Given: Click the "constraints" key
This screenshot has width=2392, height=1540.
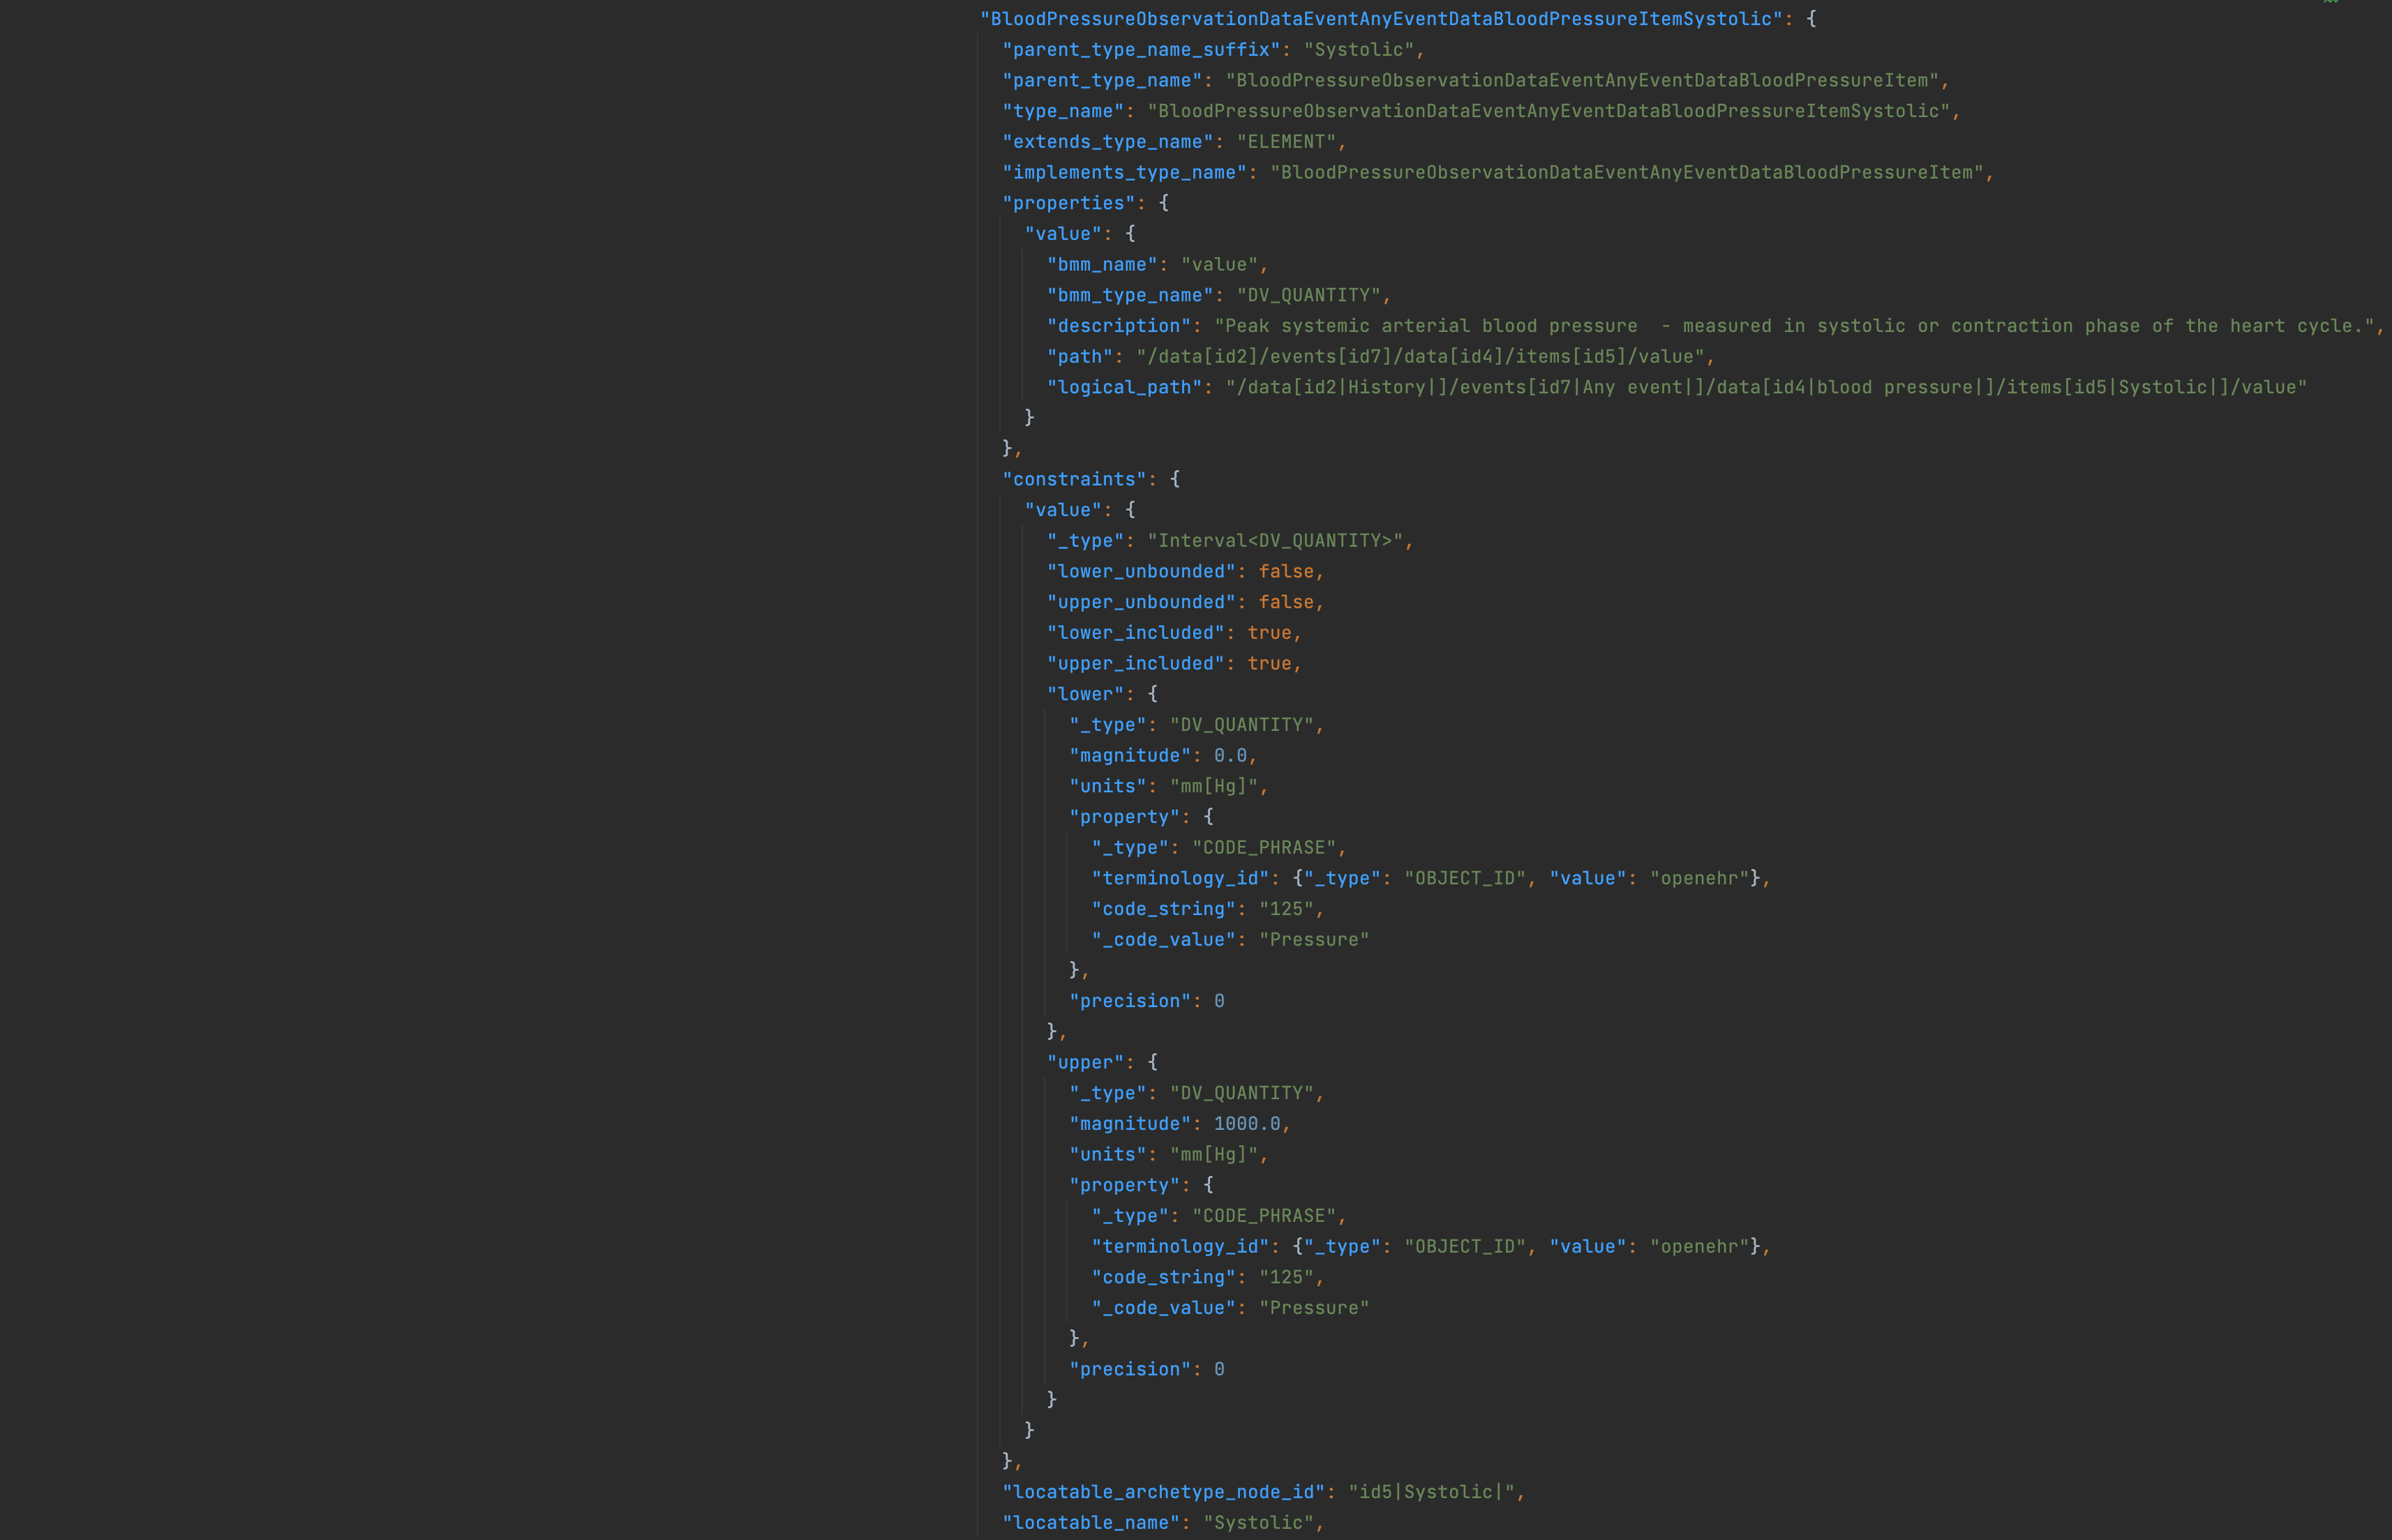Looking at the screenshot, I should (x=1075, y=480).
